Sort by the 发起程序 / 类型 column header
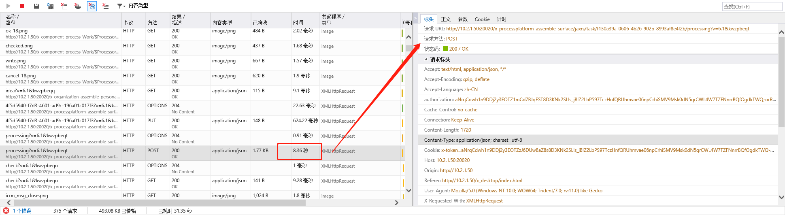 pos(360,20)
